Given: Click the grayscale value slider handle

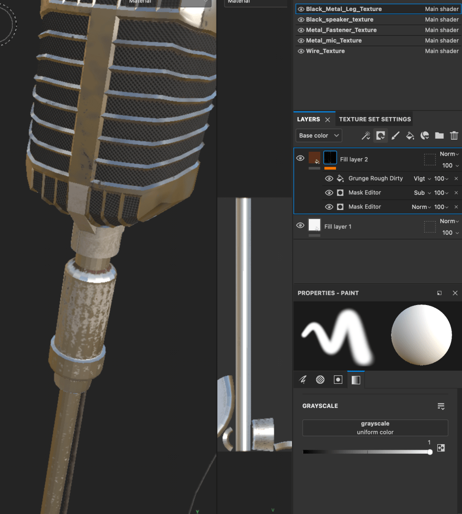Looking at the screenshot, I should click(430, 452).
